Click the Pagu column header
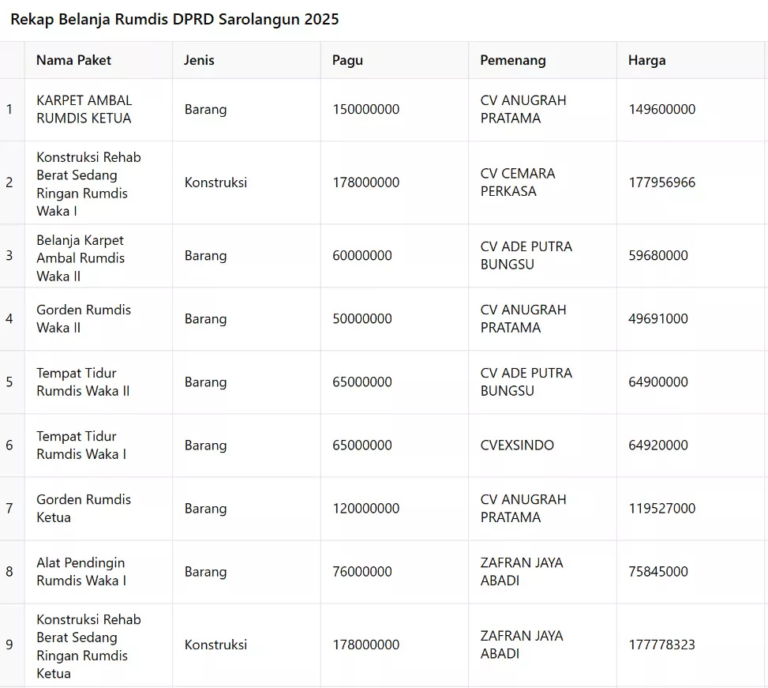The width and height of the screenshot is (768, 688). point(347,60)
